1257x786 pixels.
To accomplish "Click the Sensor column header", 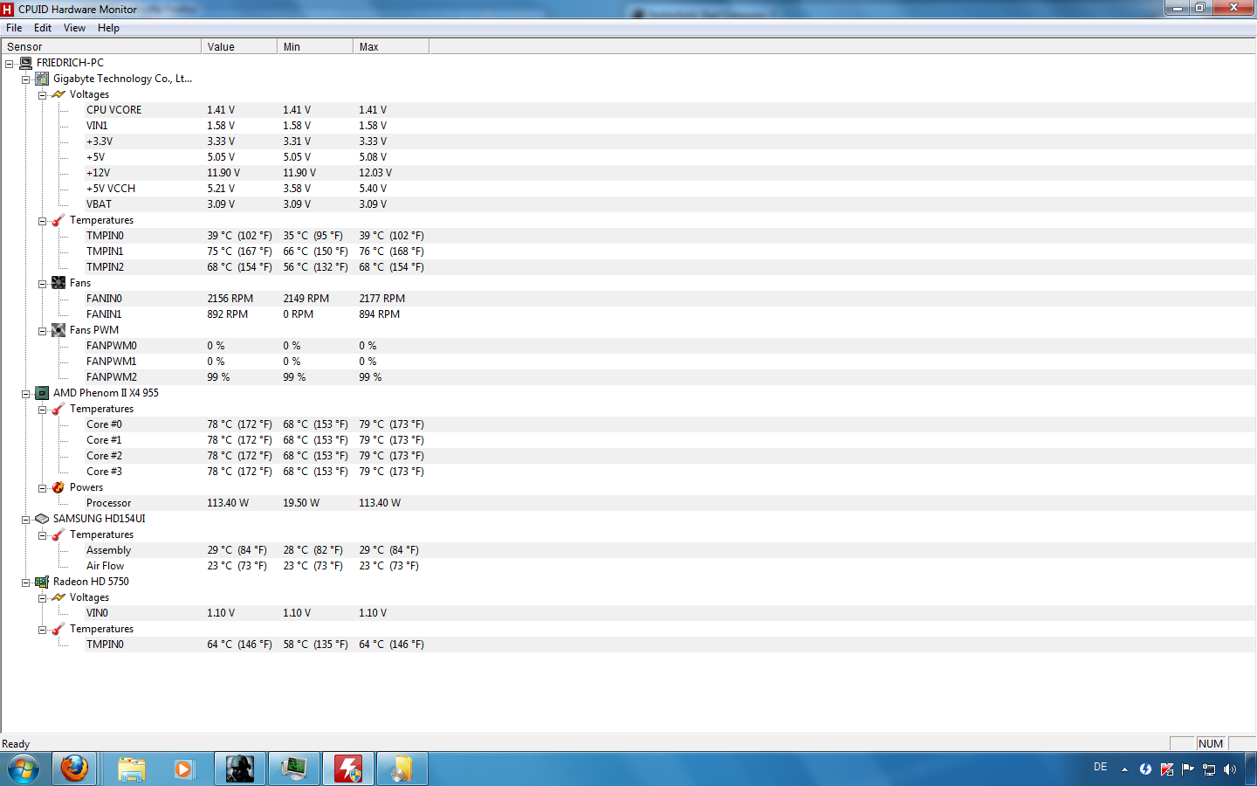I will click(101, 47).
